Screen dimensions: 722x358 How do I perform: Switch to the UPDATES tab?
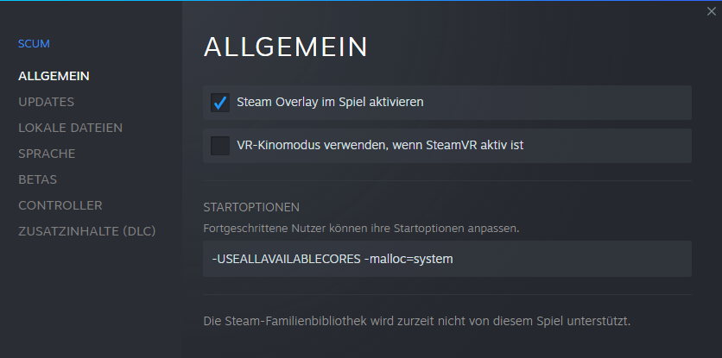click(x=46, y=102)
